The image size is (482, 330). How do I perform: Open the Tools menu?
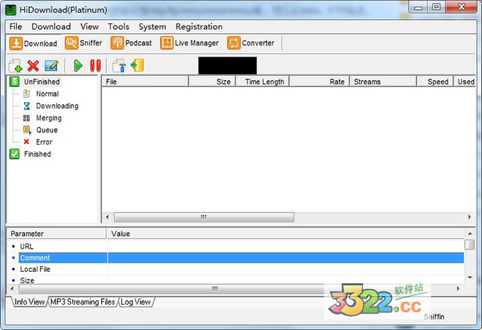[x=118, y=27]
